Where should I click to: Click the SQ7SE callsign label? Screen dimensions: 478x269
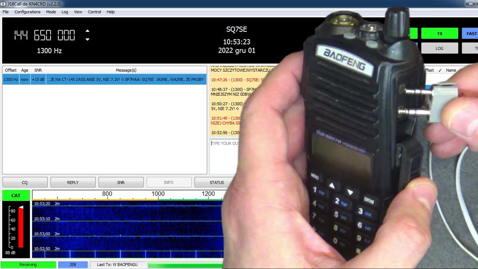(237, 29)
